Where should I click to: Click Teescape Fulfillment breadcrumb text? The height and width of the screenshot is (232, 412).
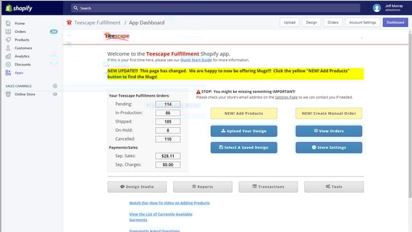click(x=97, y=23)
